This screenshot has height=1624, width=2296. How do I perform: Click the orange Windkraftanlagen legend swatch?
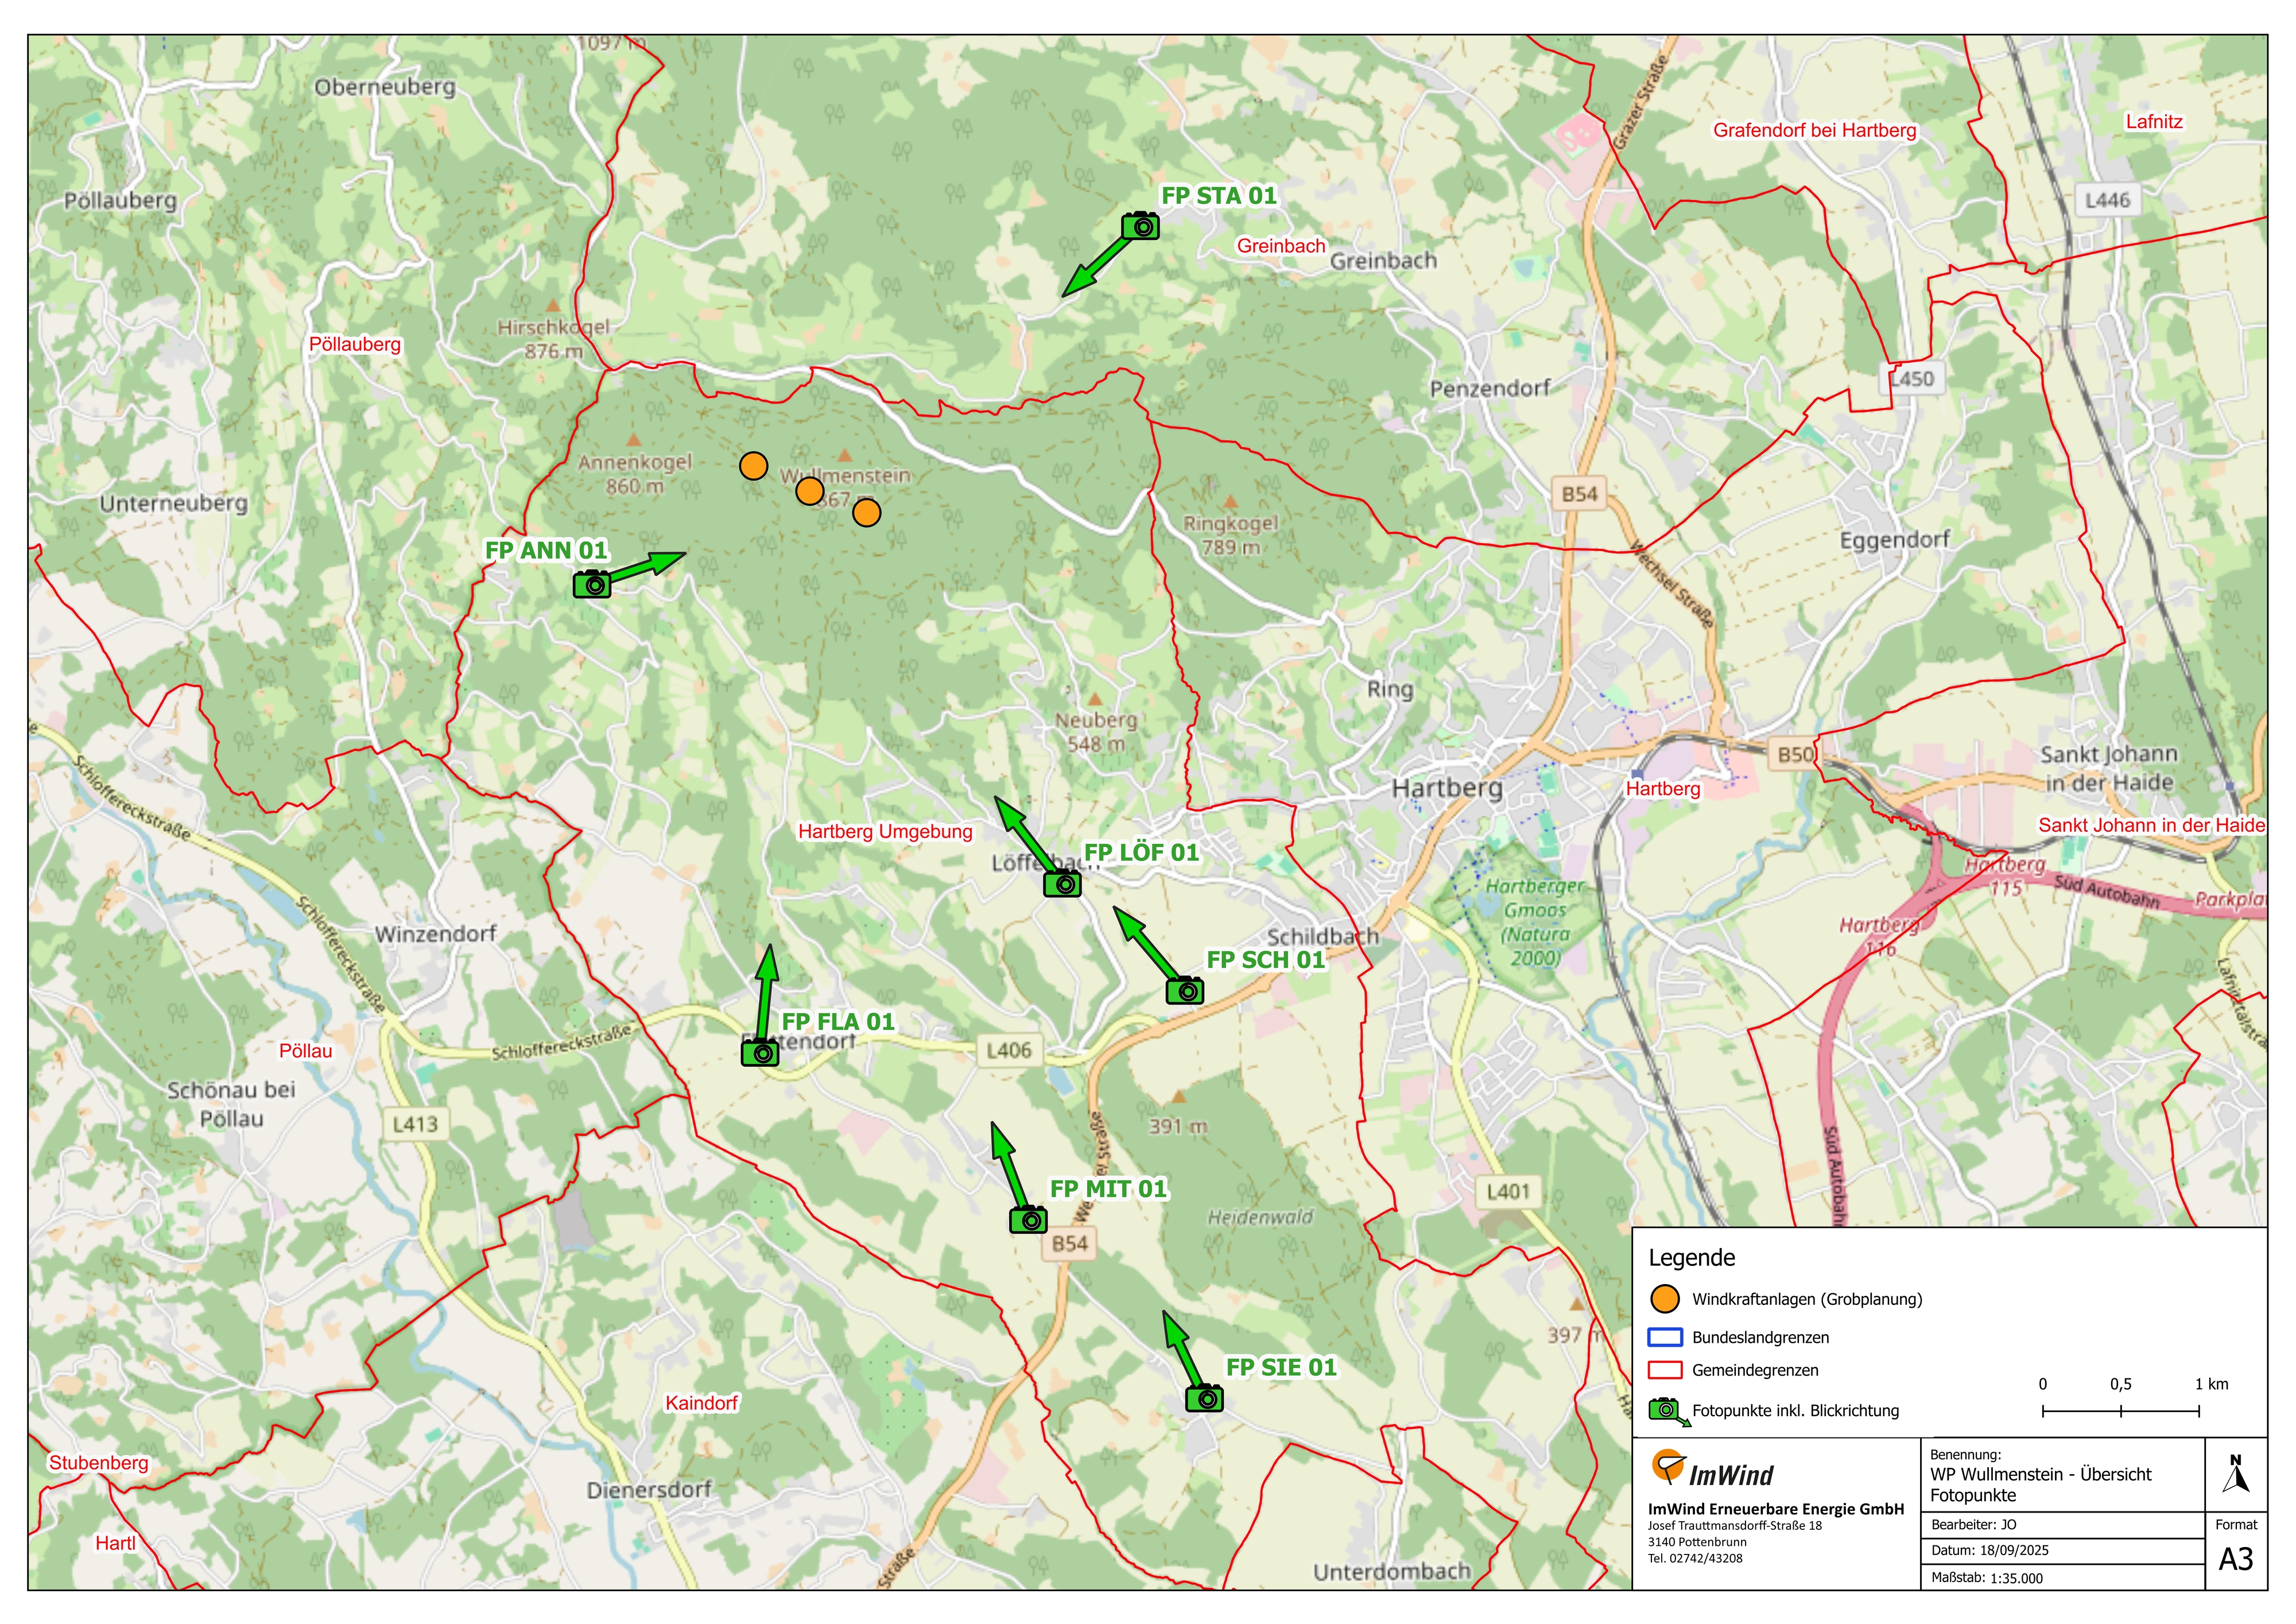(1665, 1299)
